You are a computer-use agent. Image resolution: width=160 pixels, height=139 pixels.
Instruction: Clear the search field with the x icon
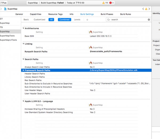(x=149, y=20)
